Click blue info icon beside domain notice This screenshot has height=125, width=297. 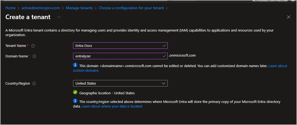[75, 65]
